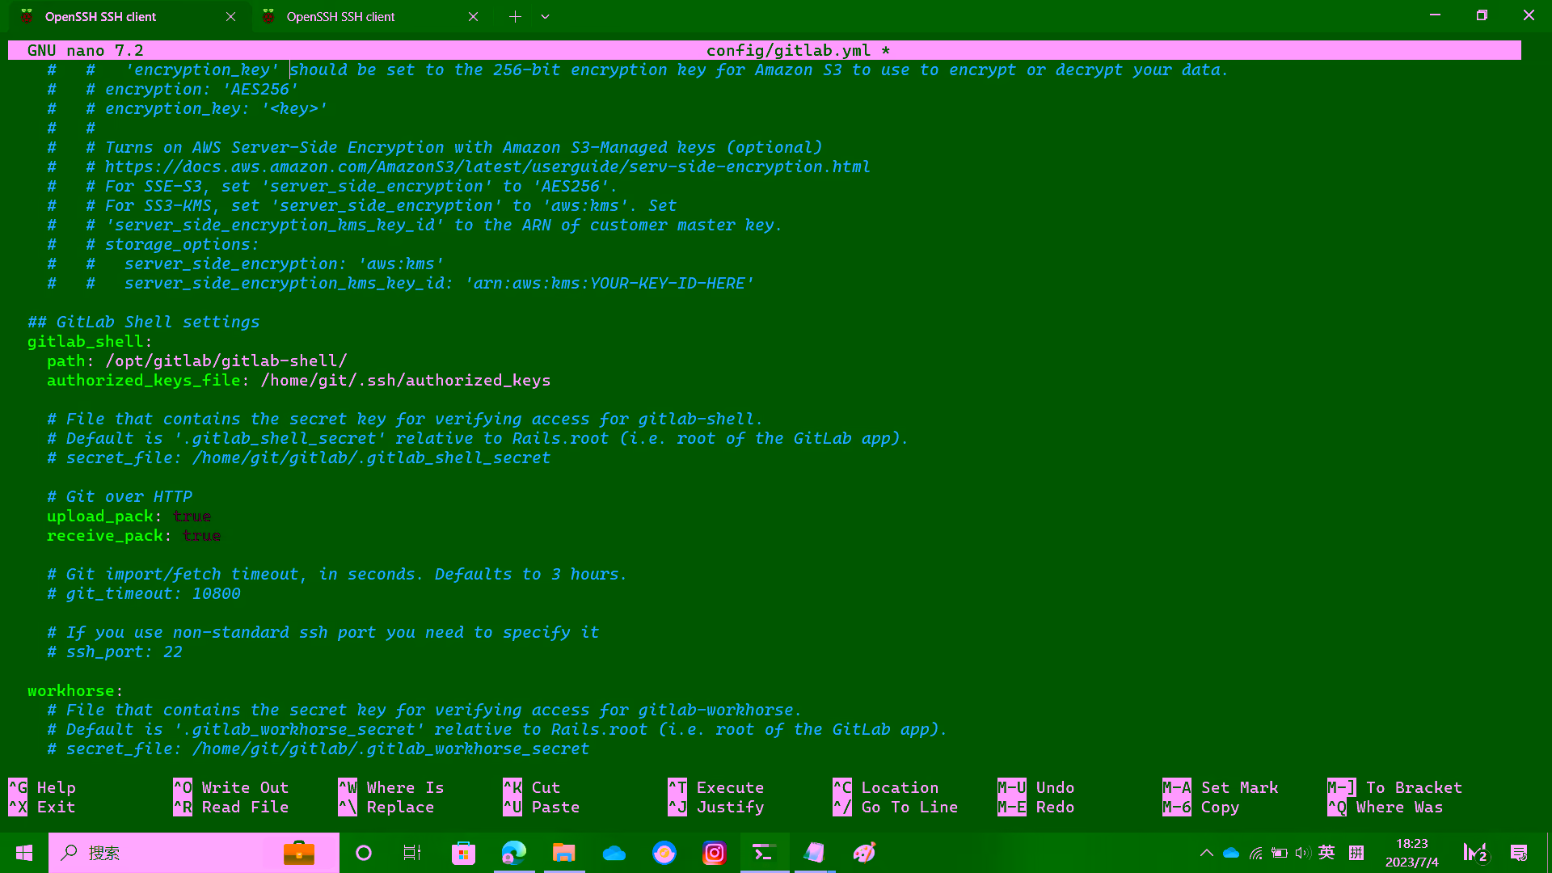The width and height of the screenshot is (1552, 873).
Task: Open Microsoft Store taskbar icon
Action: pos(463,853)
